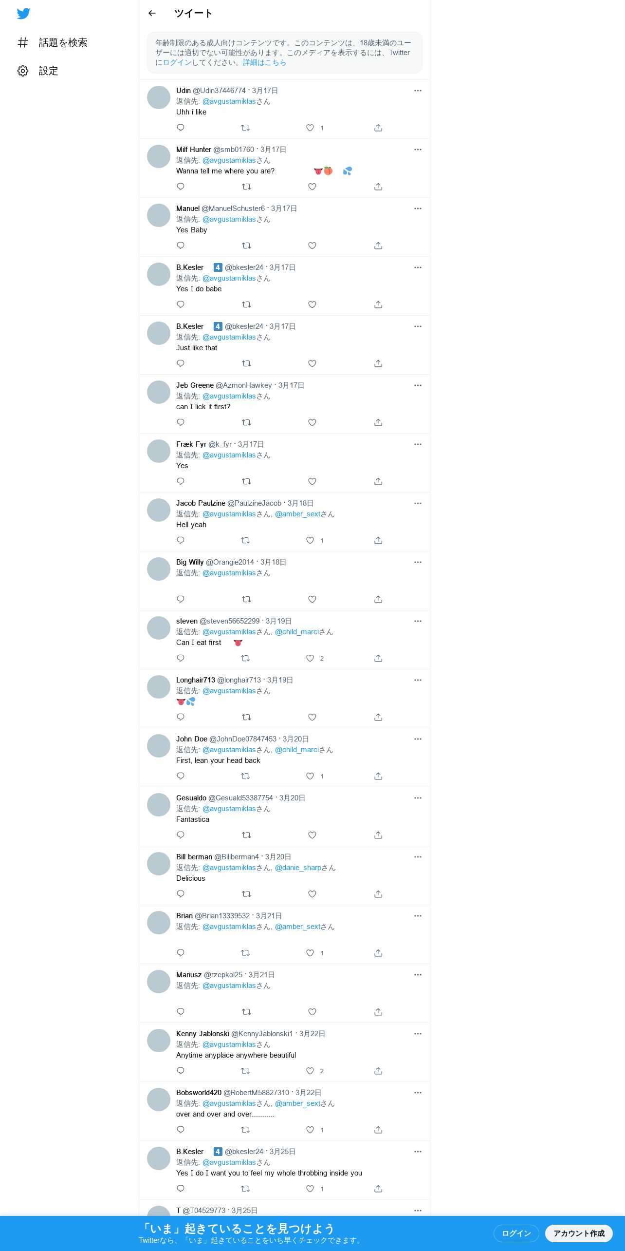Reply to Bobsworld420's tweet
Screen dimensions: 625x1251
pyautogui.click(x=181, y=1130)
